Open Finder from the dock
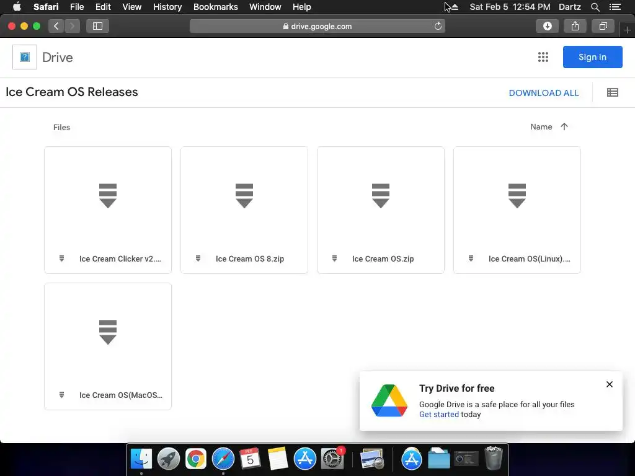Viewport: 635px width, 476px height. click(141, 459)
